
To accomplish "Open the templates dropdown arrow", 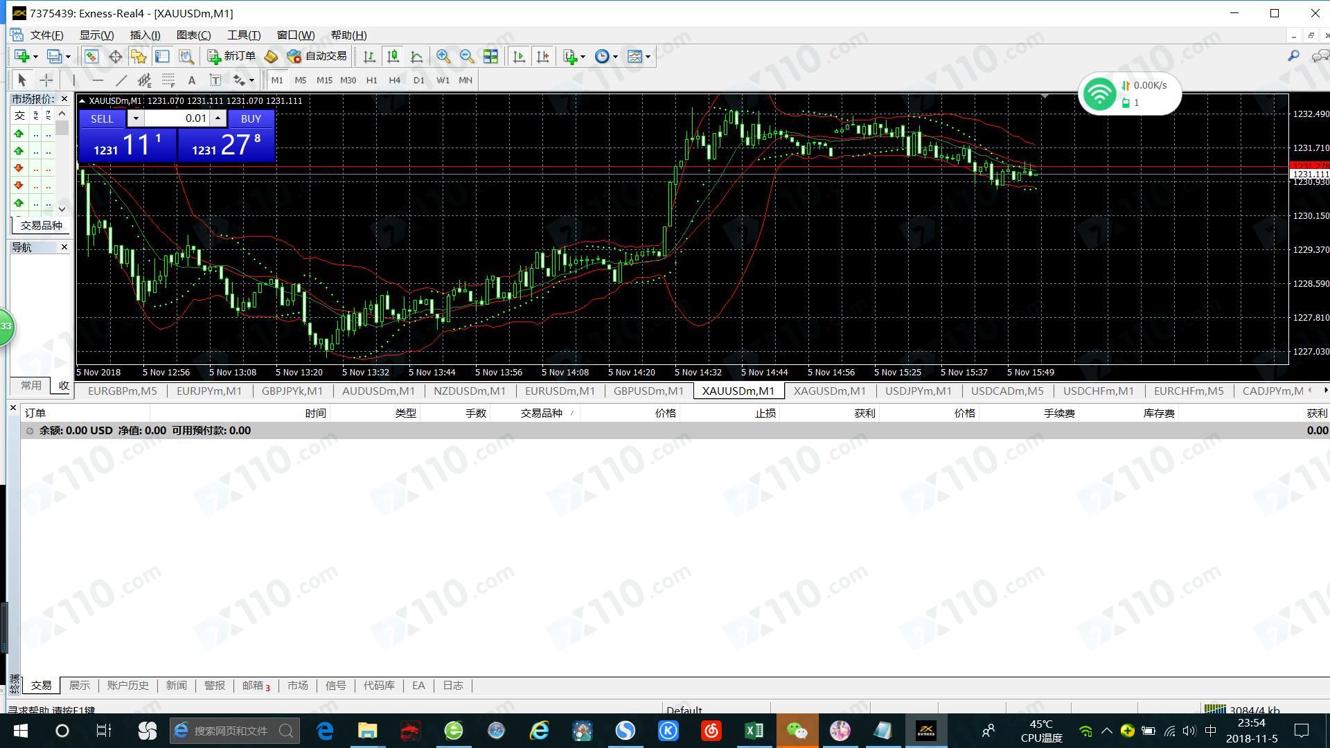I will [x=648, y=57].
